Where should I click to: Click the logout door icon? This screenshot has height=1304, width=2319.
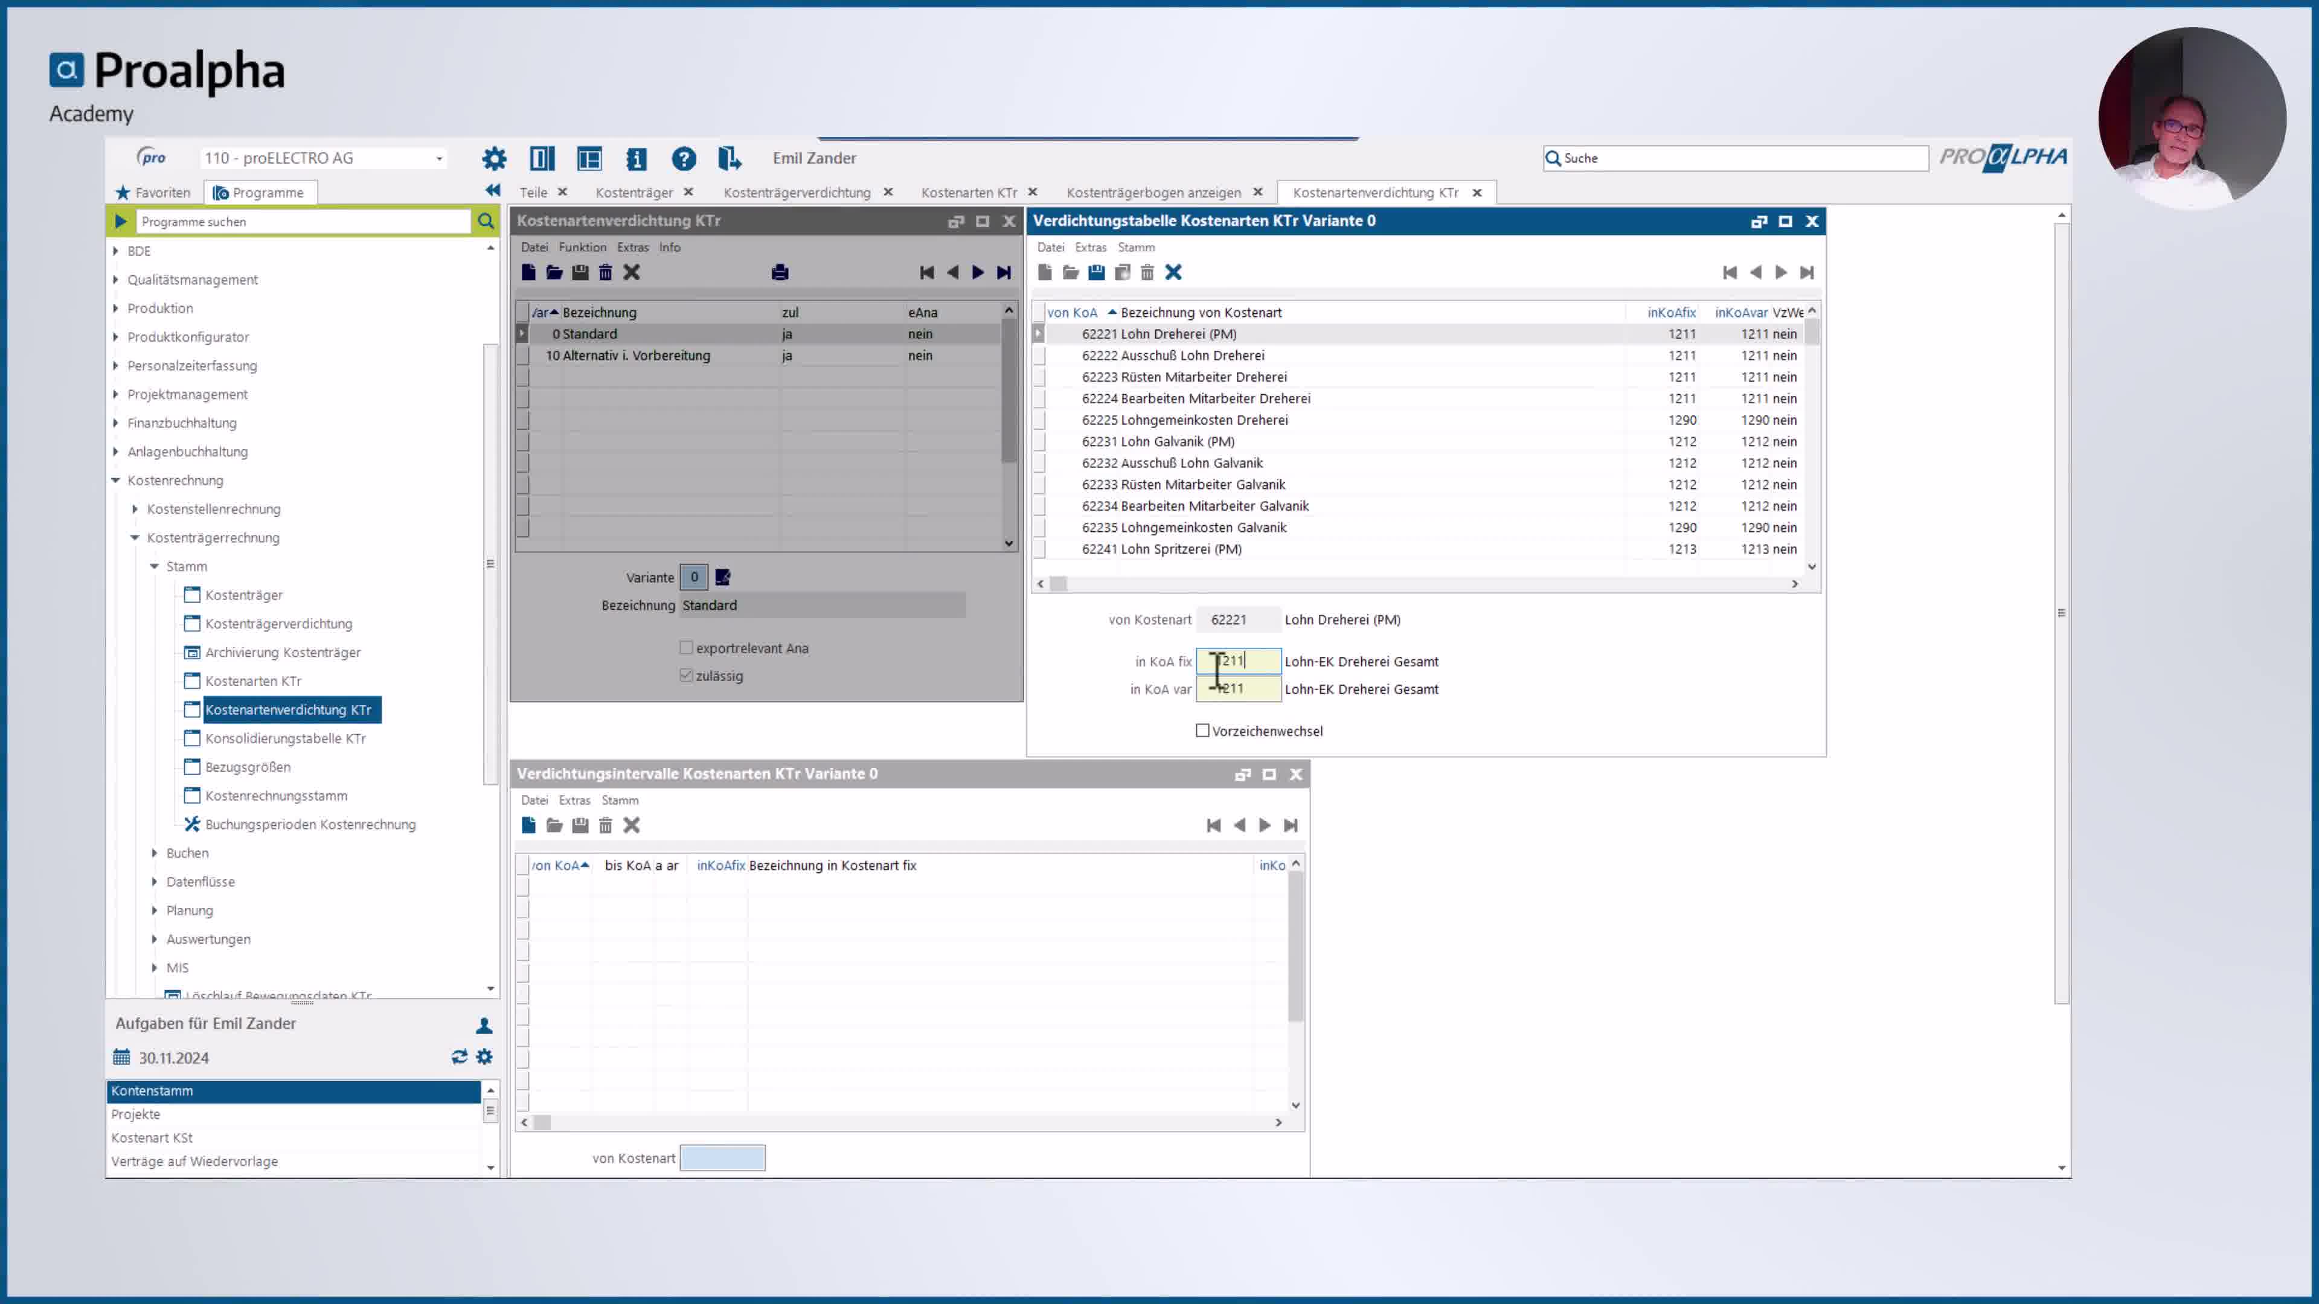[729, 158]
